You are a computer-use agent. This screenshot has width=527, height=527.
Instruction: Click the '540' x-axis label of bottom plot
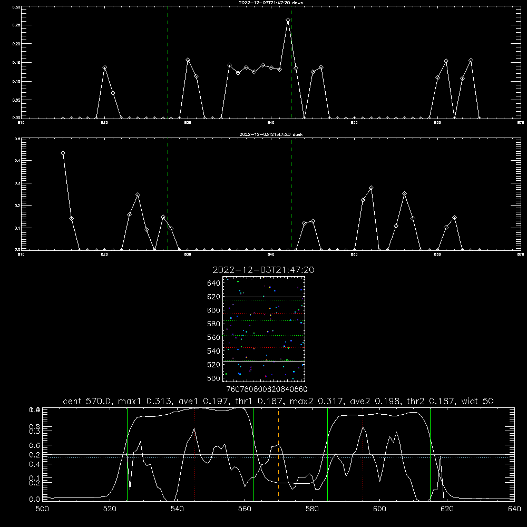click(x=177, y=509)
